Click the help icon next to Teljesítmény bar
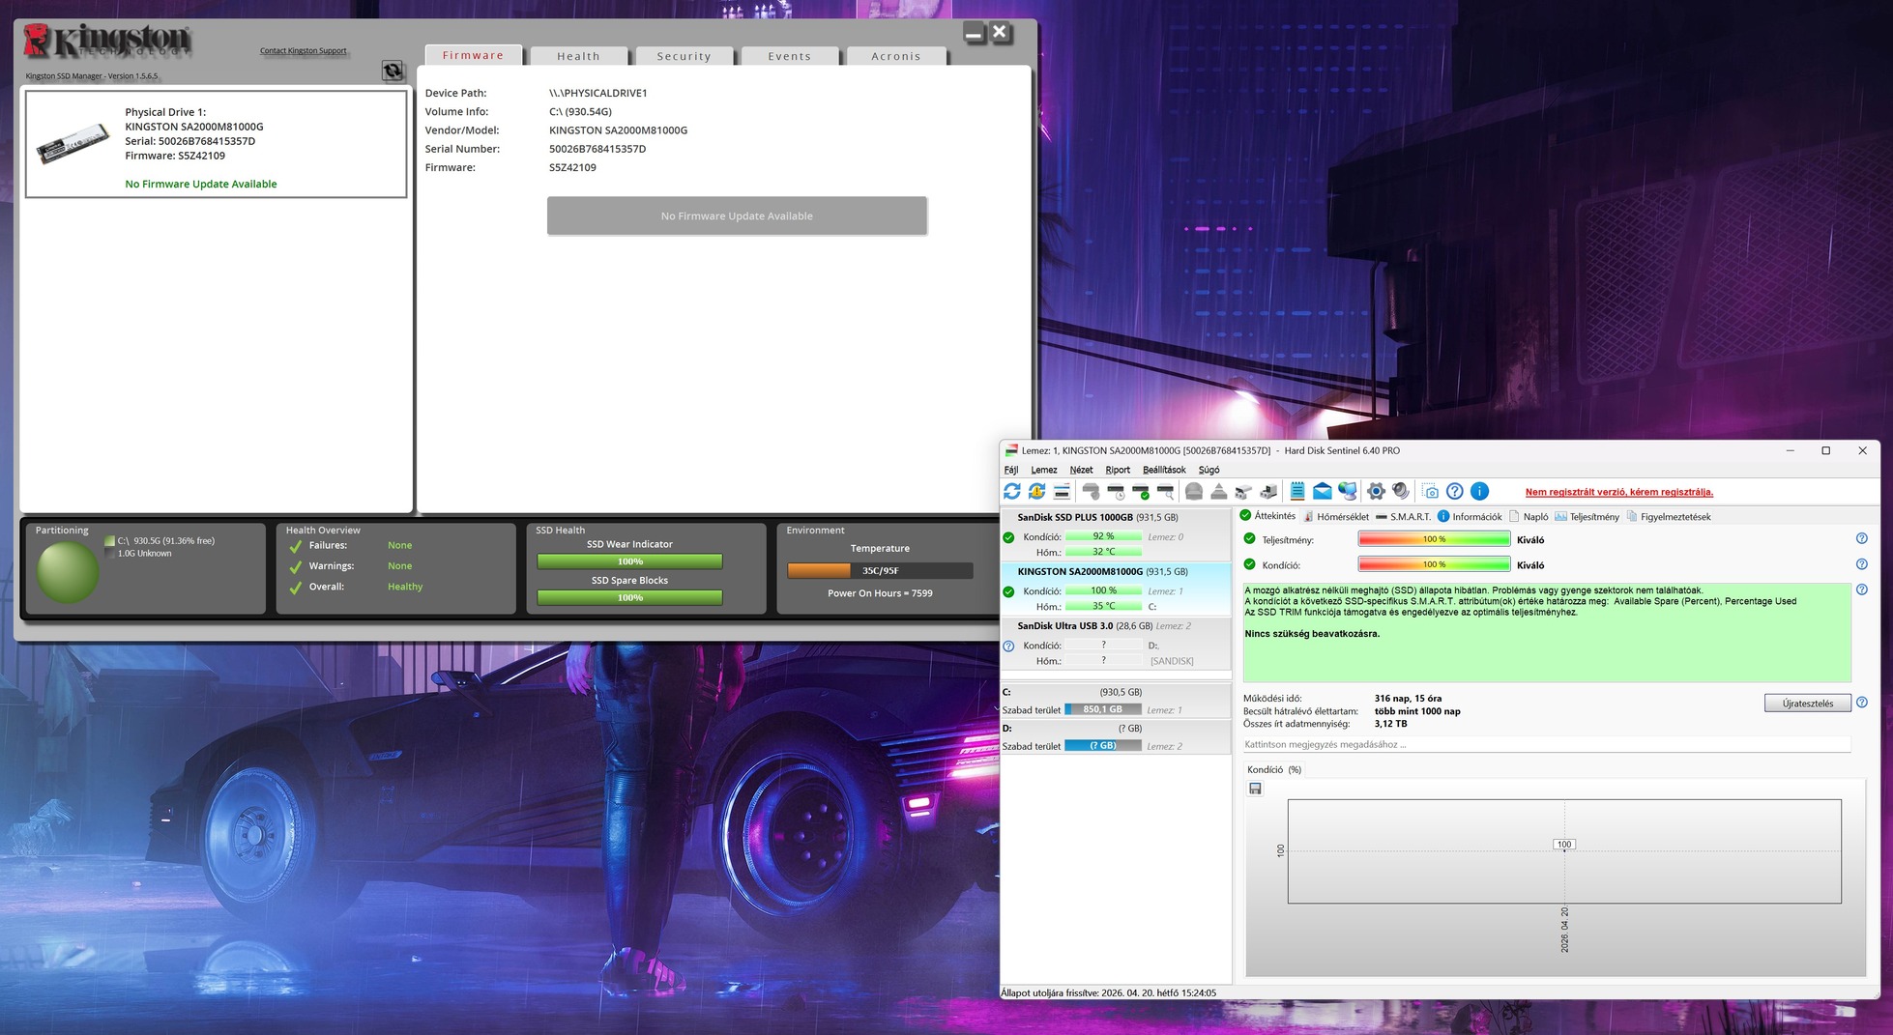The image size is (1893, 1035). 1861,538
